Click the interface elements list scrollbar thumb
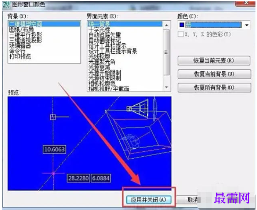 [x=166, y=52]
